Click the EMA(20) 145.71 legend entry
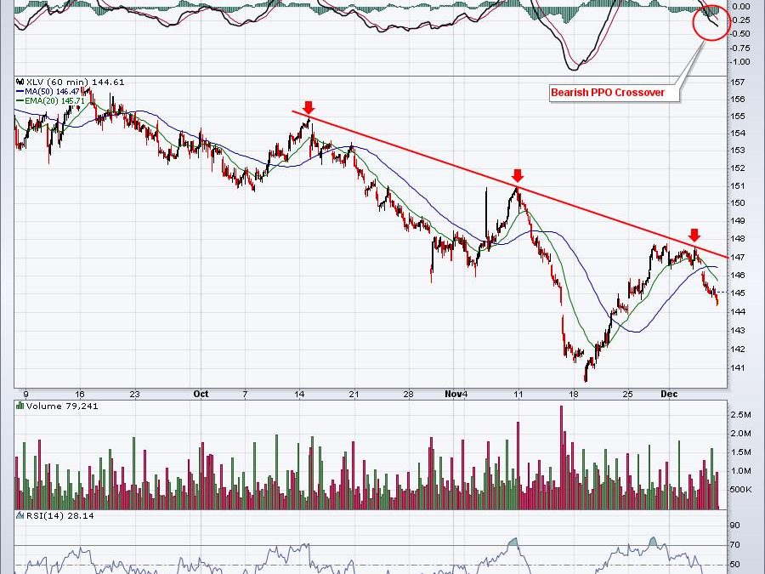Screen dimensions: 765x574 [51, 101]
